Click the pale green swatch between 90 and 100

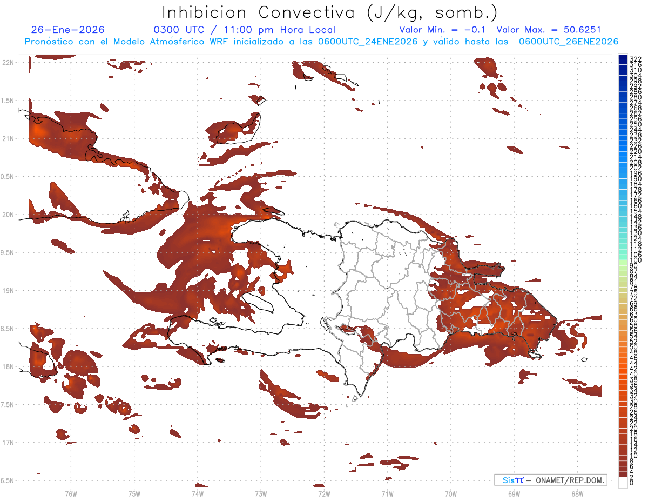623,263
